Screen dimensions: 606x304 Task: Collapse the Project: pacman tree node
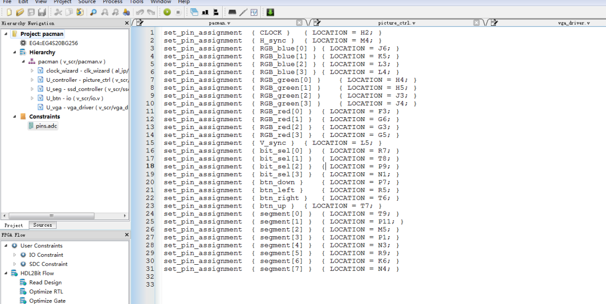click(6, 34)
